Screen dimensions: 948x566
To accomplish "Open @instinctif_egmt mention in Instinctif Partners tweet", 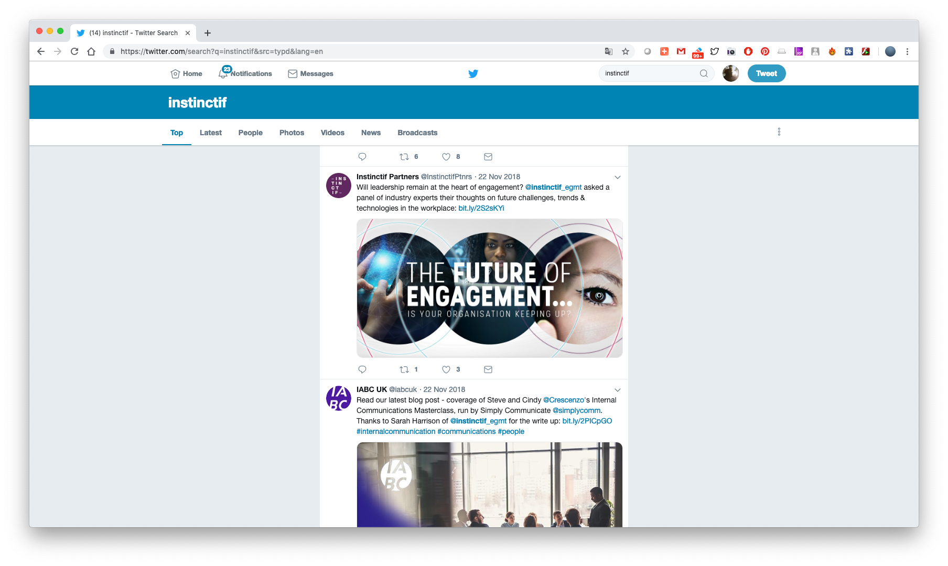I will coord(553,187).
